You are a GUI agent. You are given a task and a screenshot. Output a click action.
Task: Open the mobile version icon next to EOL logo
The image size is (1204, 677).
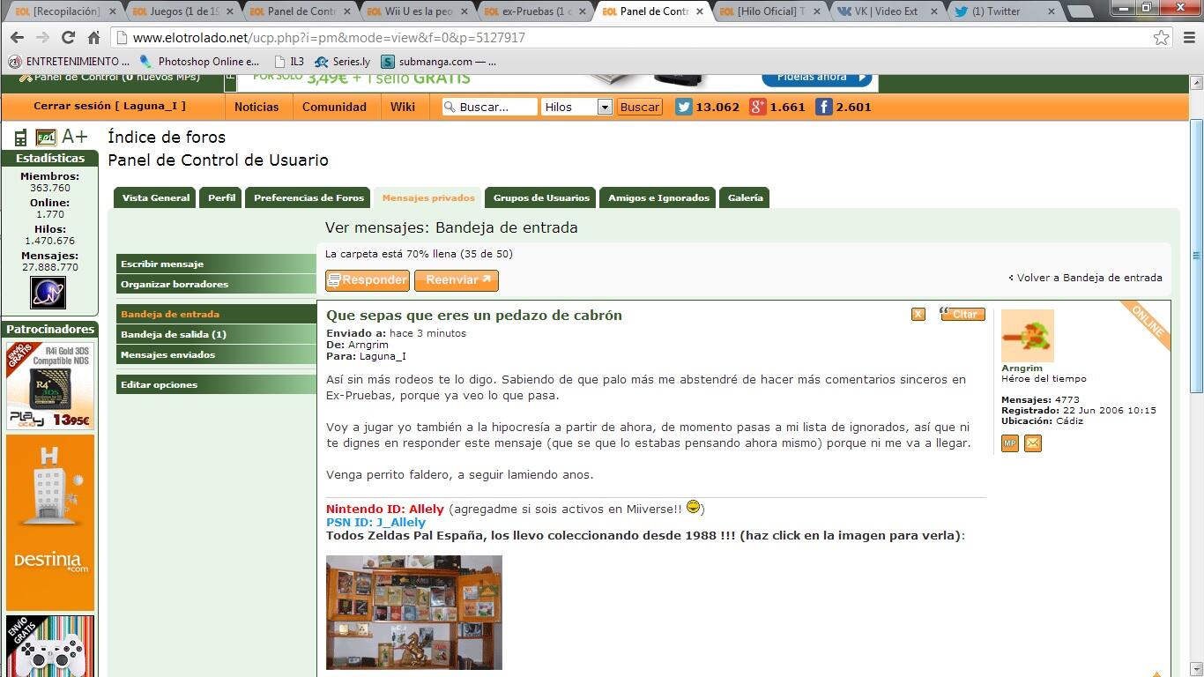(19, 137)
